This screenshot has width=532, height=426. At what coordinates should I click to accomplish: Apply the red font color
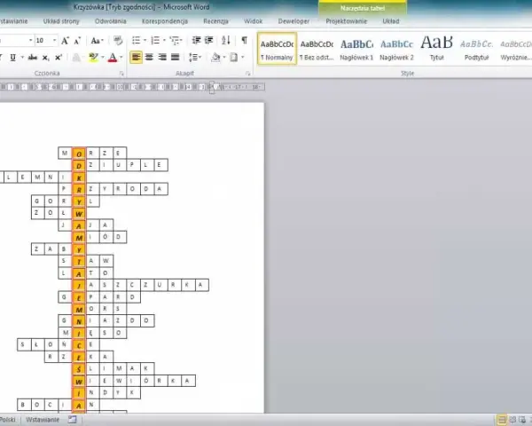(x=113, y=58)
